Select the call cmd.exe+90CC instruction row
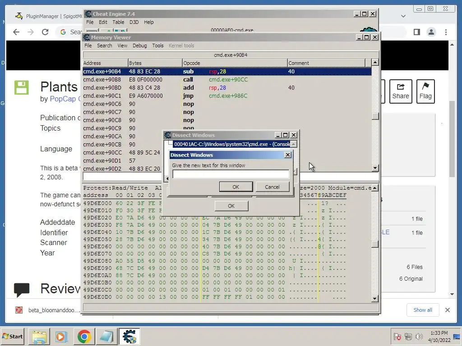462x346 pixels. click(227, 80)
